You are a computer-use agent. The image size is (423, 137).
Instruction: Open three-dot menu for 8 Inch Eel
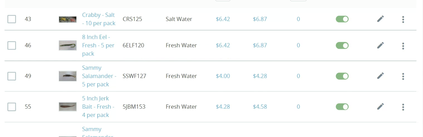(403, 46)
